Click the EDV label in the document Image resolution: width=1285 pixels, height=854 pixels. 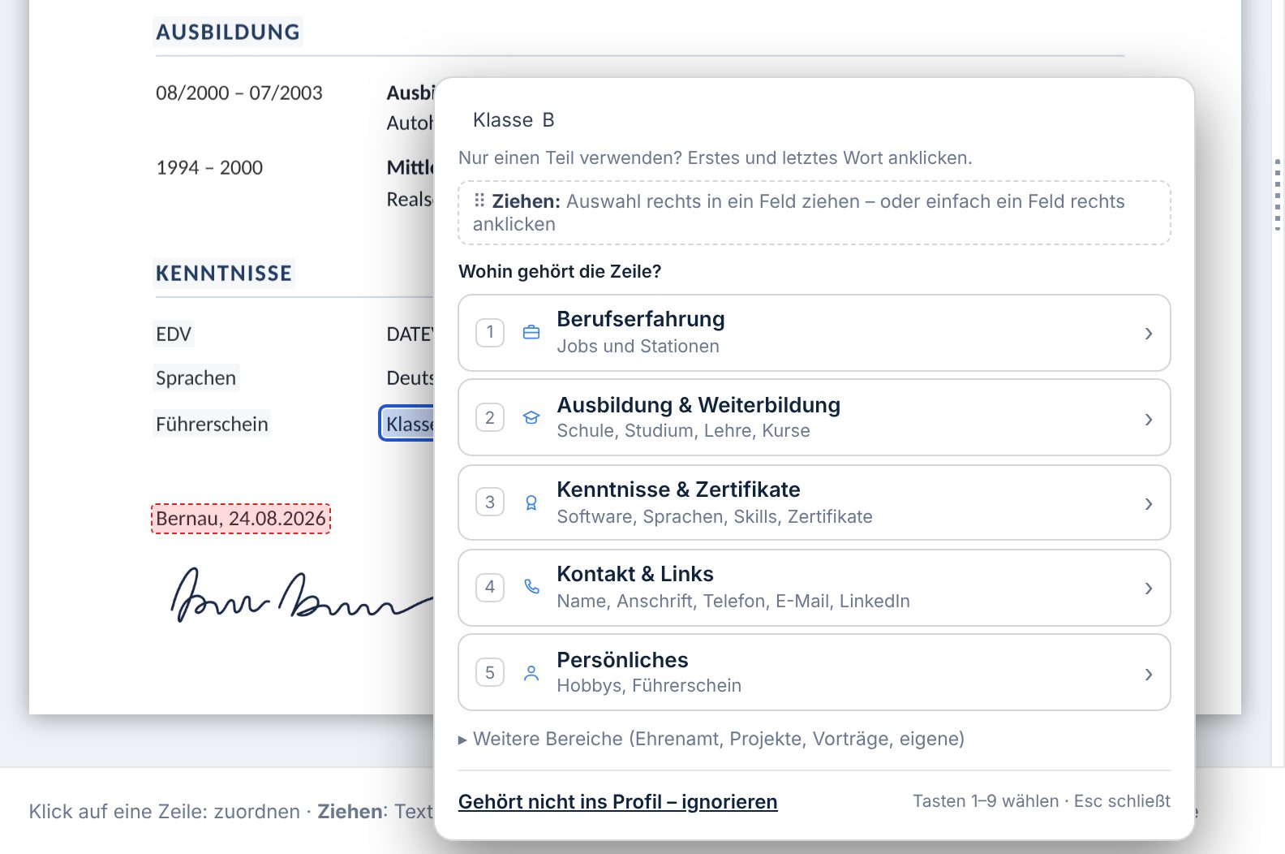click(x=174, y=334)
